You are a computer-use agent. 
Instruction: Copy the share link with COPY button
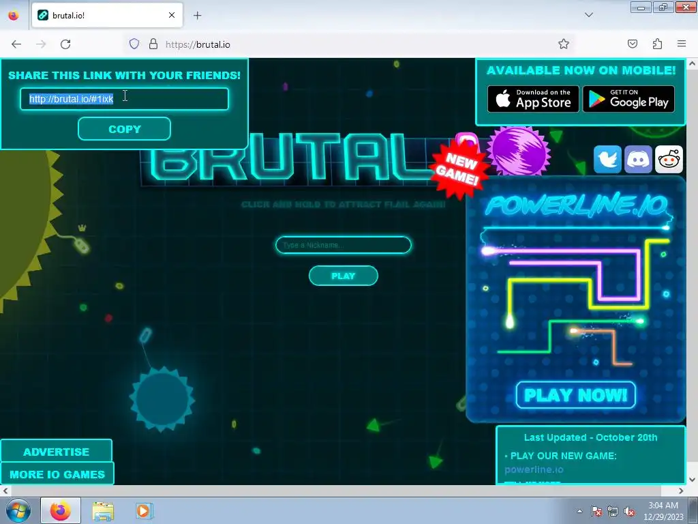point(124,129)
